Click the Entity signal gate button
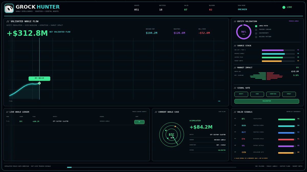307x172 pixels. click(x=241, y=94)
